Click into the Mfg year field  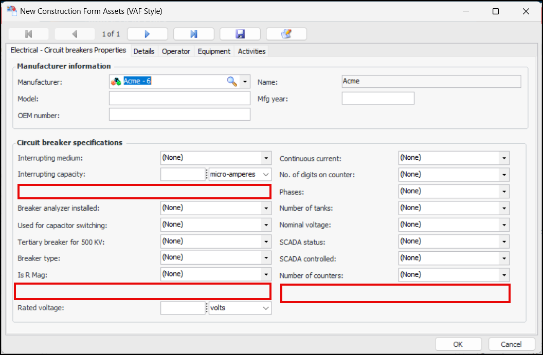tap(377, 98)
